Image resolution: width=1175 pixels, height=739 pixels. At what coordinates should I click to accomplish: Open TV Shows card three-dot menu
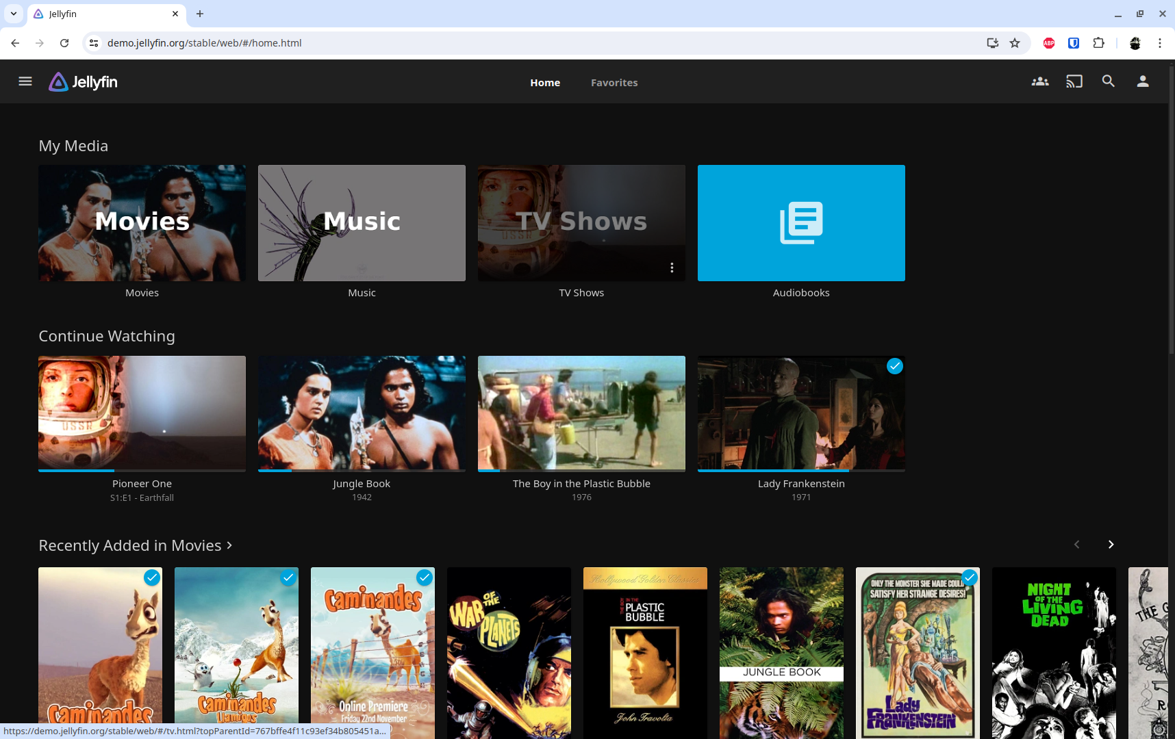[x=672, y=268]
